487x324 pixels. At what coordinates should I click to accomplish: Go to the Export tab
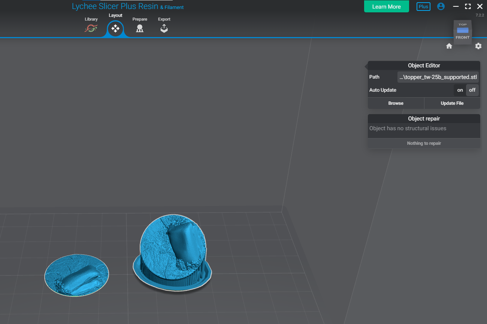[x=164, y=25]
